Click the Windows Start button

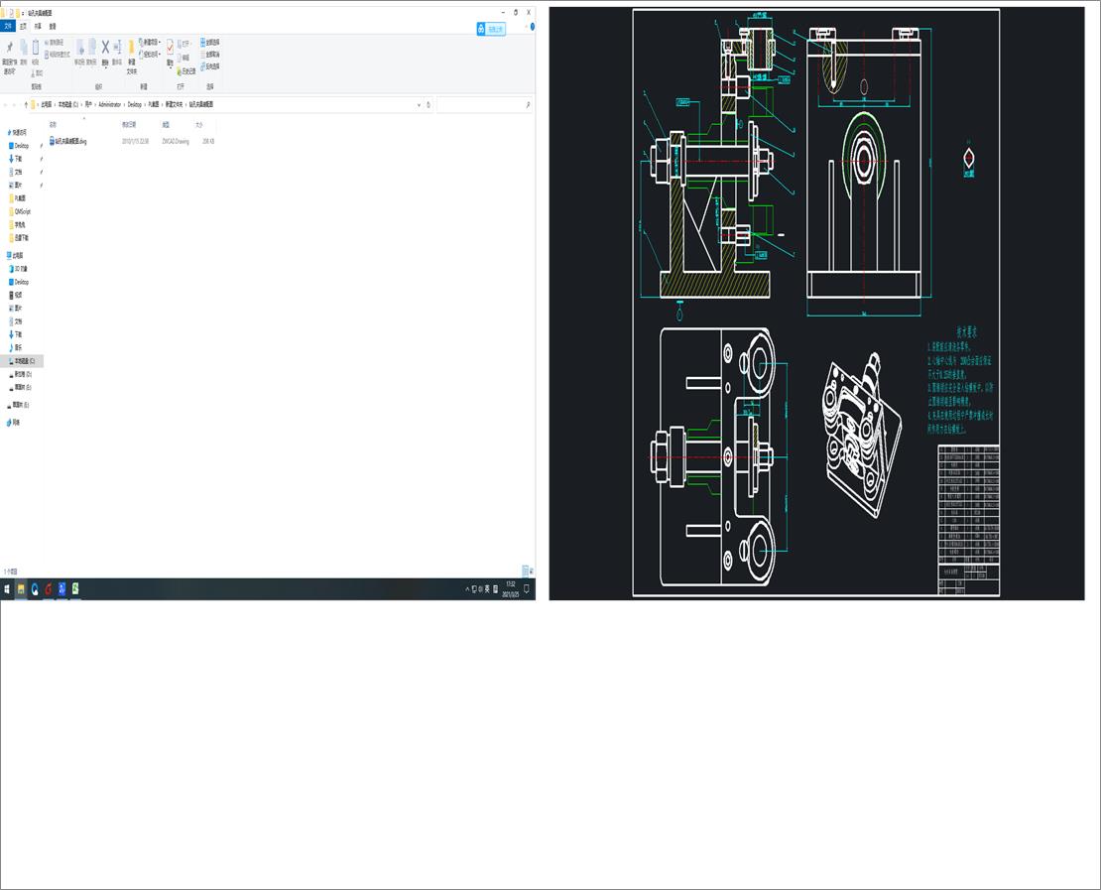point(7,589)
